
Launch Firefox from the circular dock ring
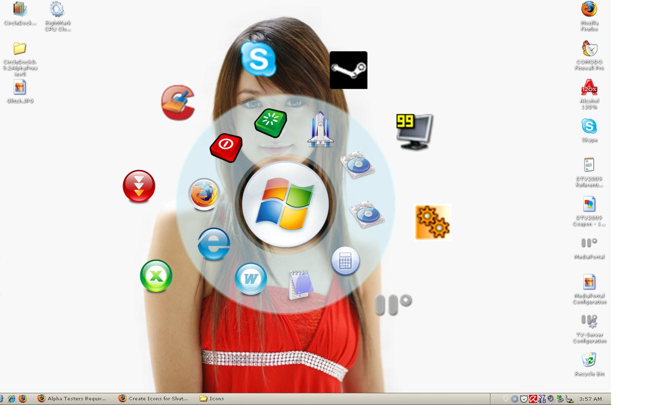[x=204, y=194]
